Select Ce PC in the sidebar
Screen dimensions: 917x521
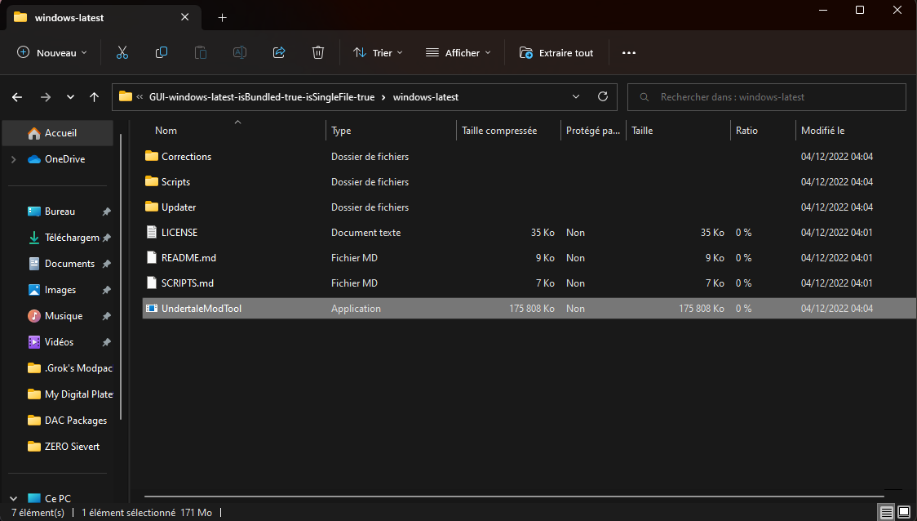coord(49,499)
